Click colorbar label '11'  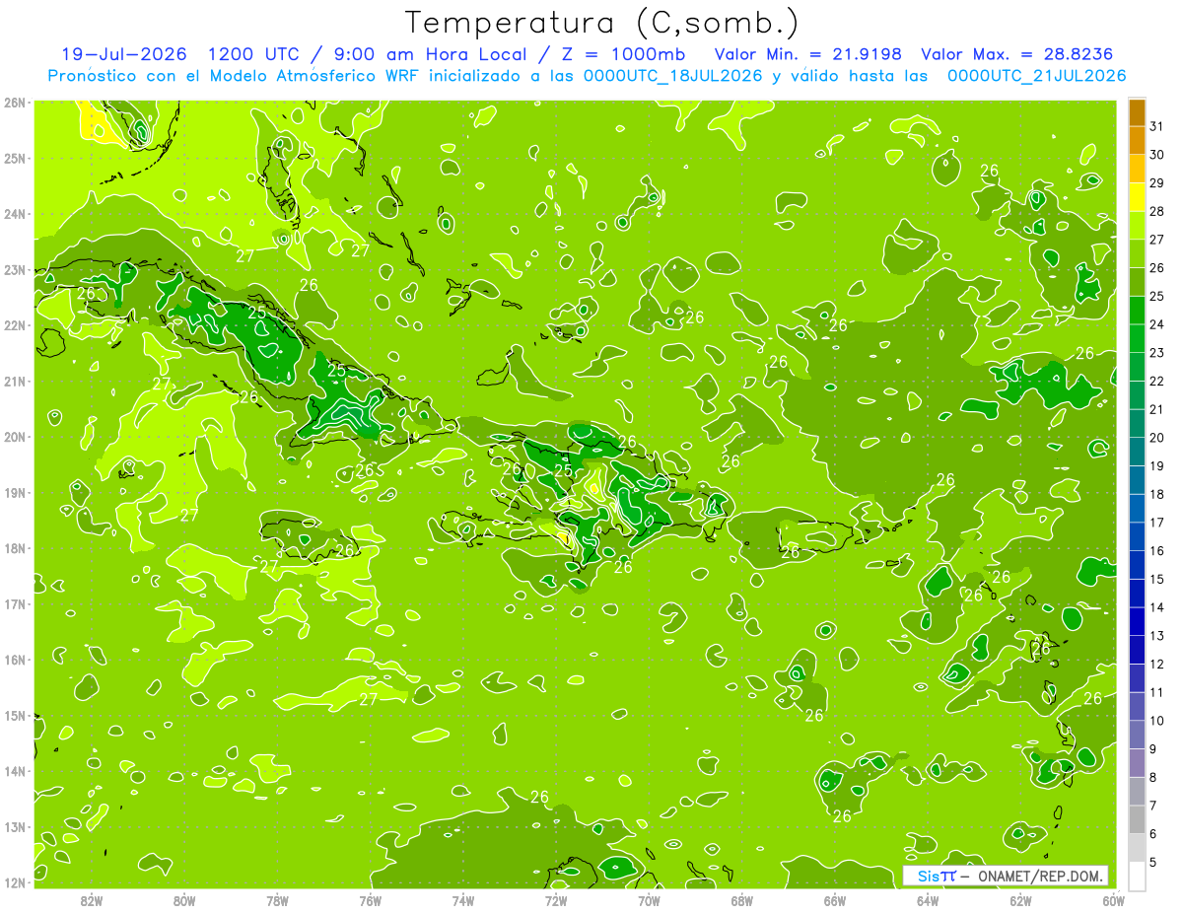click(x=1157, y=692)
